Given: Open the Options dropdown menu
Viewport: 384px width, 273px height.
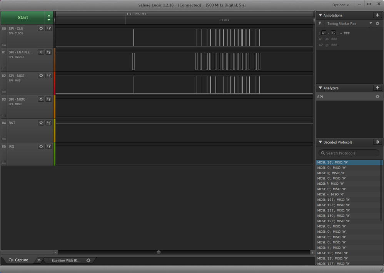Looking at the screenshot, I should click(341, 5).
